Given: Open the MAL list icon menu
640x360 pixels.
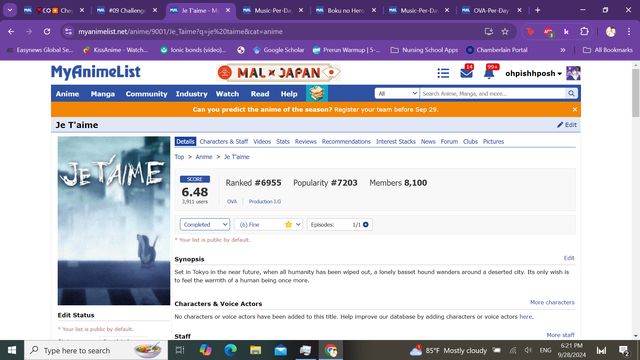Looking at the screenshot, I should (x=443, y=73).
